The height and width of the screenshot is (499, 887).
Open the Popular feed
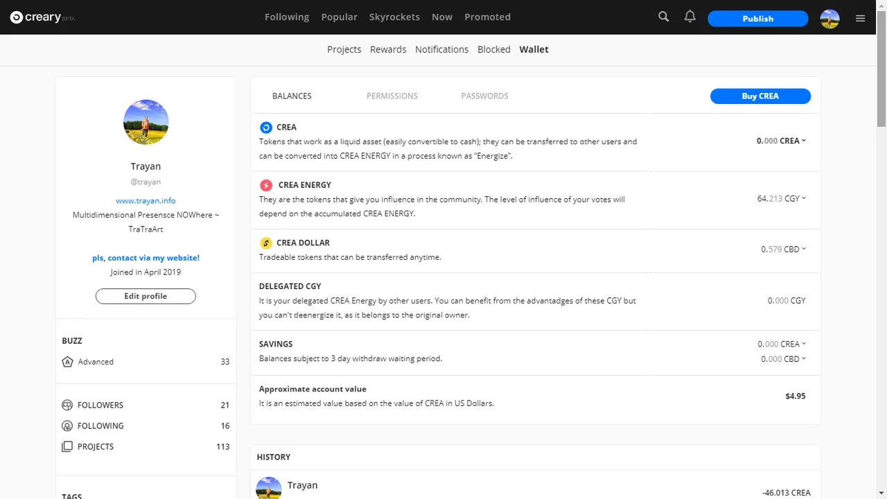coord(340,17)
